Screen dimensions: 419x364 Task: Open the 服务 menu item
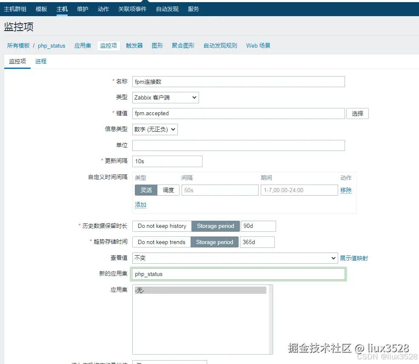(193, 9)
